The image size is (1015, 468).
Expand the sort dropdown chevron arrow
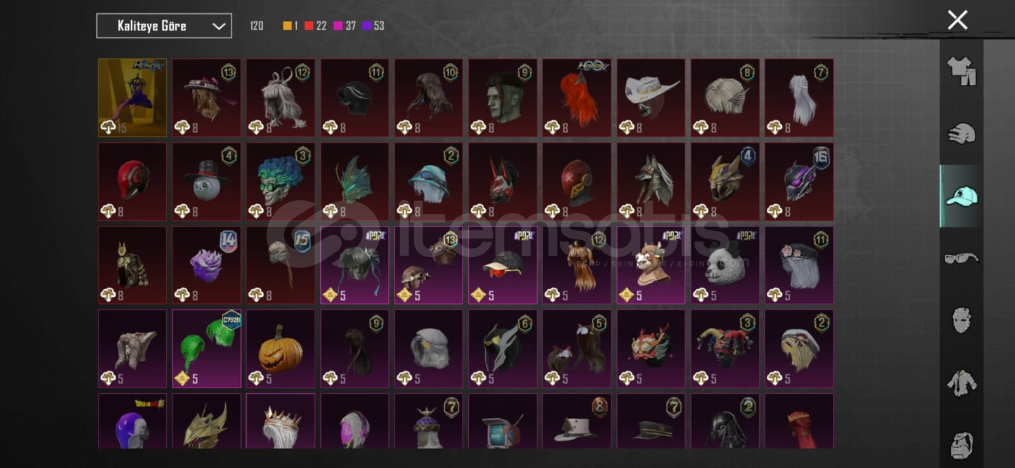tap(219, 26)
